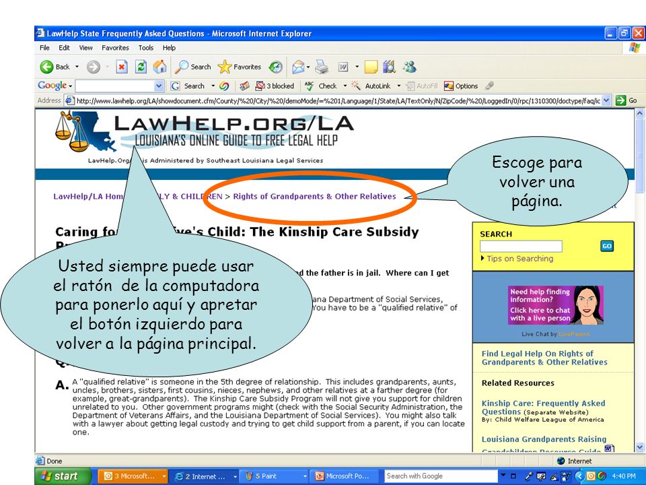Open the Favorites star button
The width and height of the screenshot is (646, 485).
point(240,67)
